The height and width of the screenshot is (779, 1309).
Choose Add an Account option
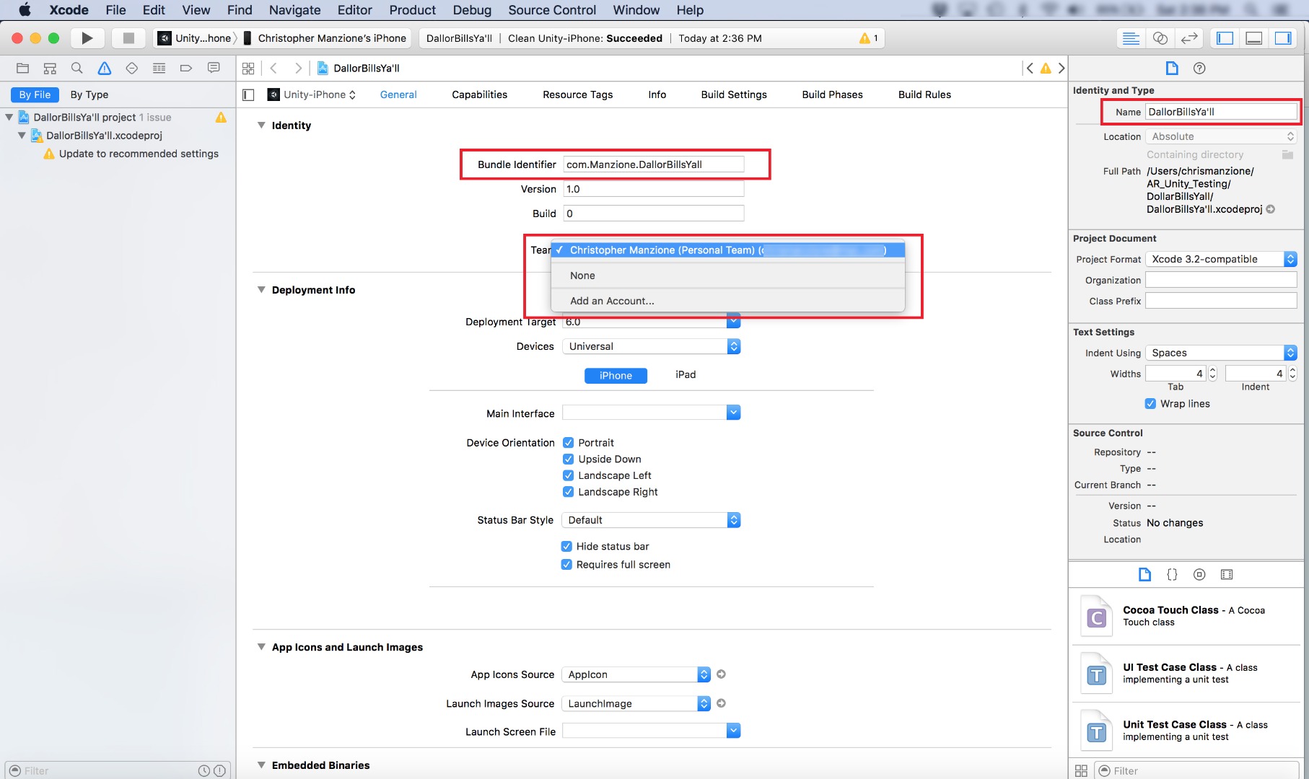click(727, 301)
